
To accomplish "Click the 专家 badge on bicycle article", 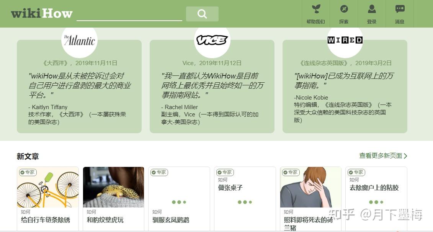I will click(x=28, y=172).
